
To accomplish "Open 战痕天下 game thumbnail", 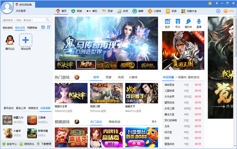I will pyautogui.click(x=142, y=93).
